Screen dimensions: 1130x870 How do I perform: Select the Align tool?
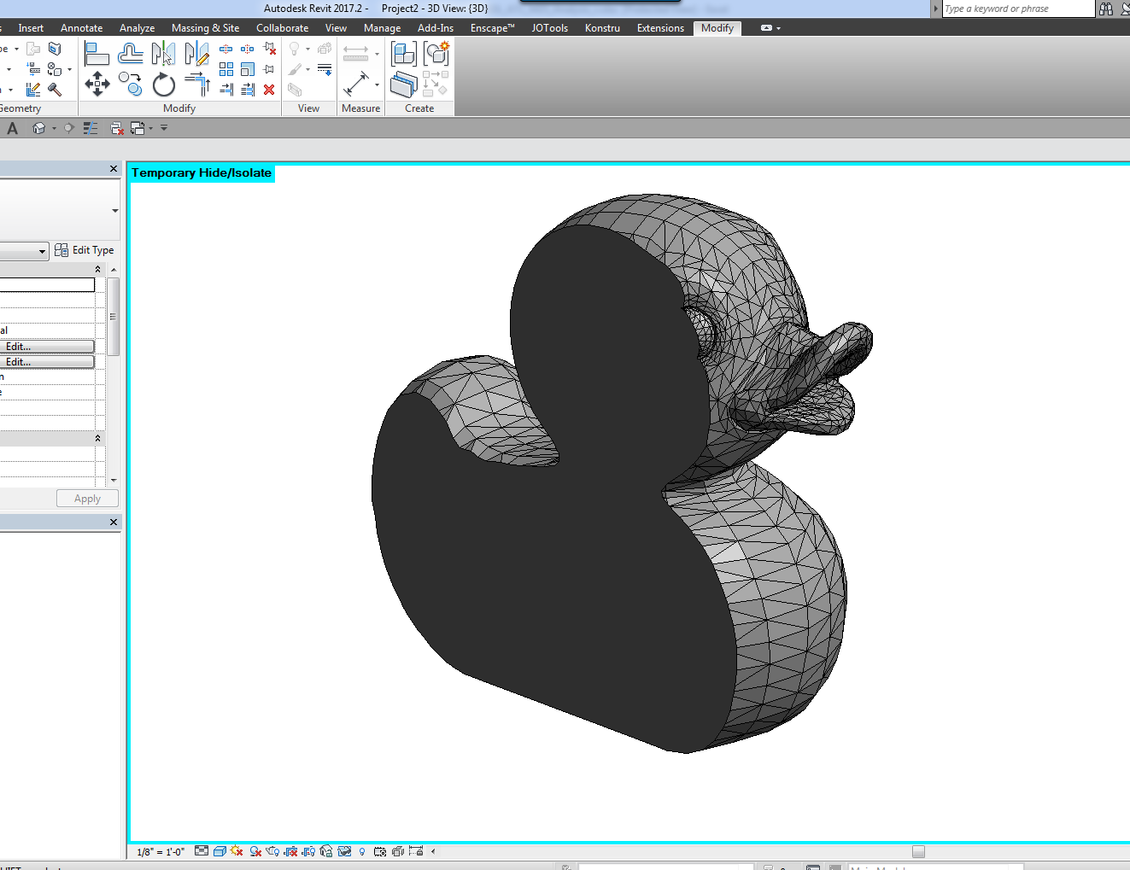[x=97, y=54]
